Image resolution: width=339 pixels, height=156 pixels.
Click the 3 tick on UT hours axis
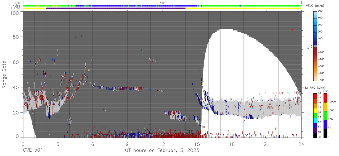pyautogui.click(x=58, y=144)
